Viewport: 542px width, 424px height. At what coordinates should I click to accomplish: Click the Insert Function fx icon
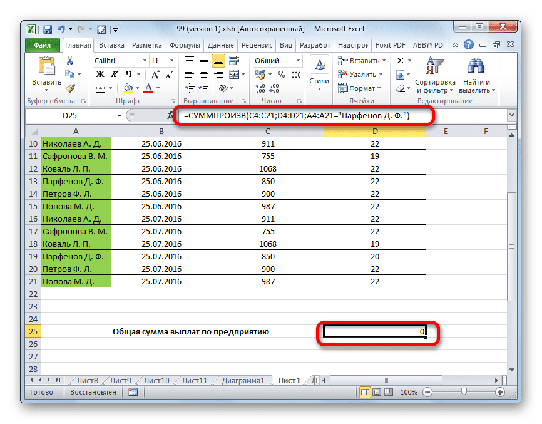[170, 115]
